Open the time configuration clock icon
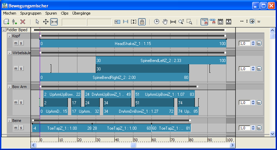 [156, 22]
